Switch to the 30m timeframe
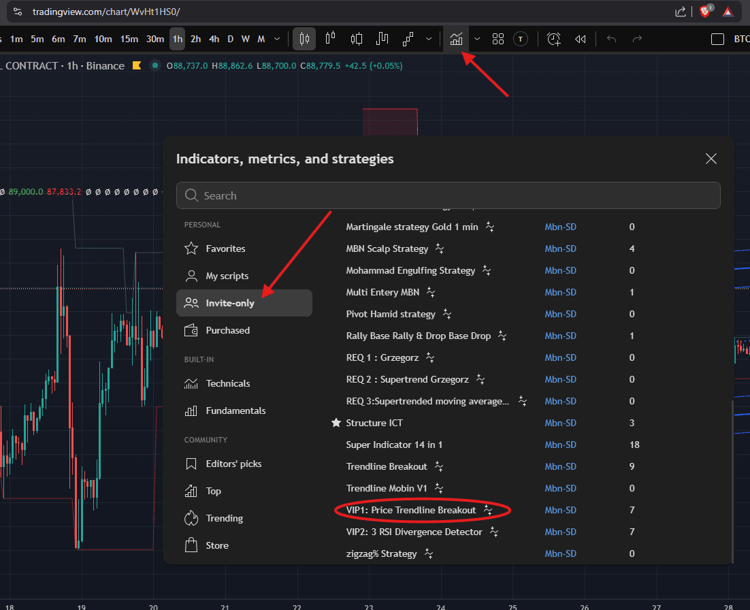 pos(155,39)
